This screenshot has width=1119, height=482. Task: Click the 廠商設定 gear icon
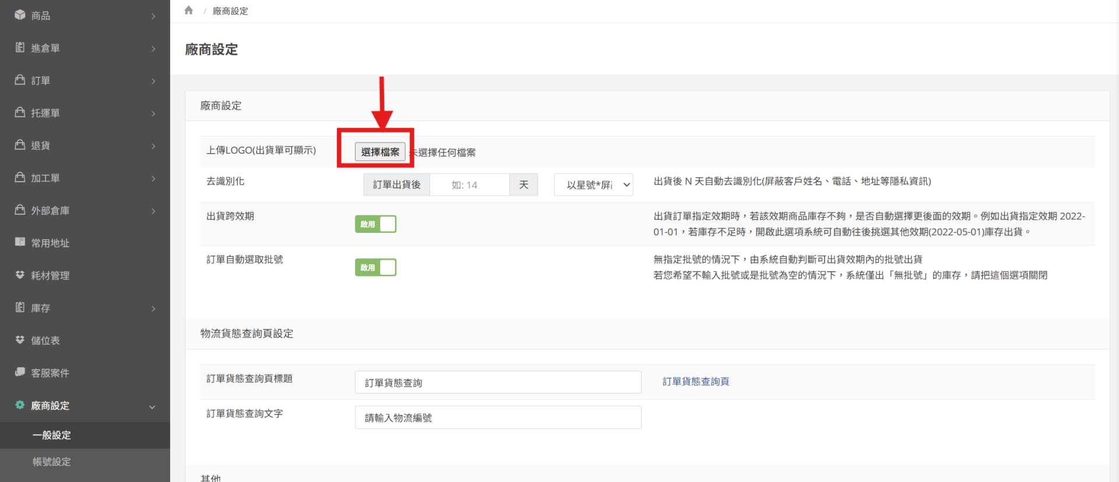click(20, 405)
